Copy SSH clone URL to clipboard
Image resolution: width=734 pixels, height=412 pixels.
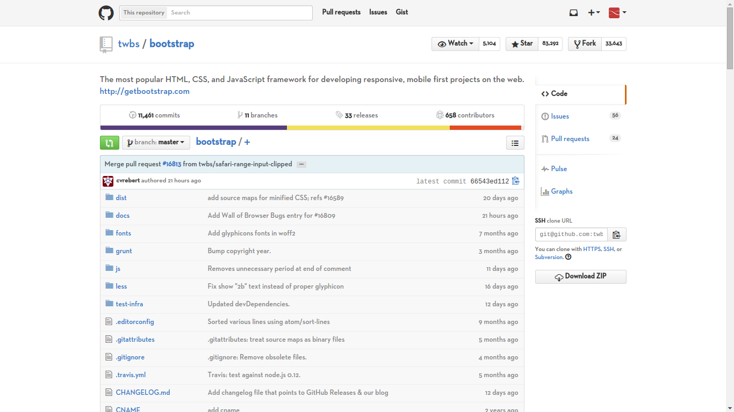coord(616,234)
